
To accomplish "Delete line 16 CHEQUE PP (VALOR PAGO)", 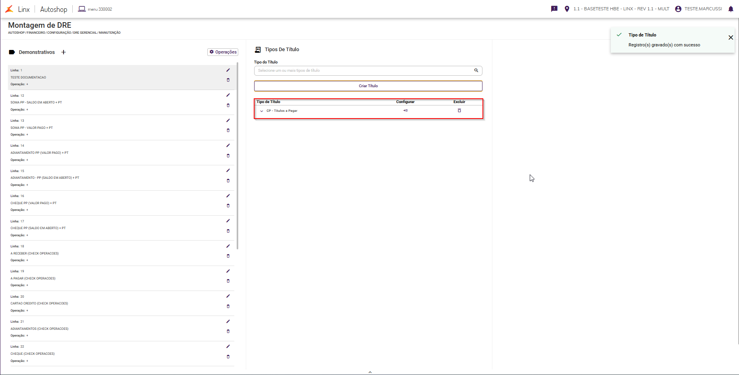I will point(228,206).
